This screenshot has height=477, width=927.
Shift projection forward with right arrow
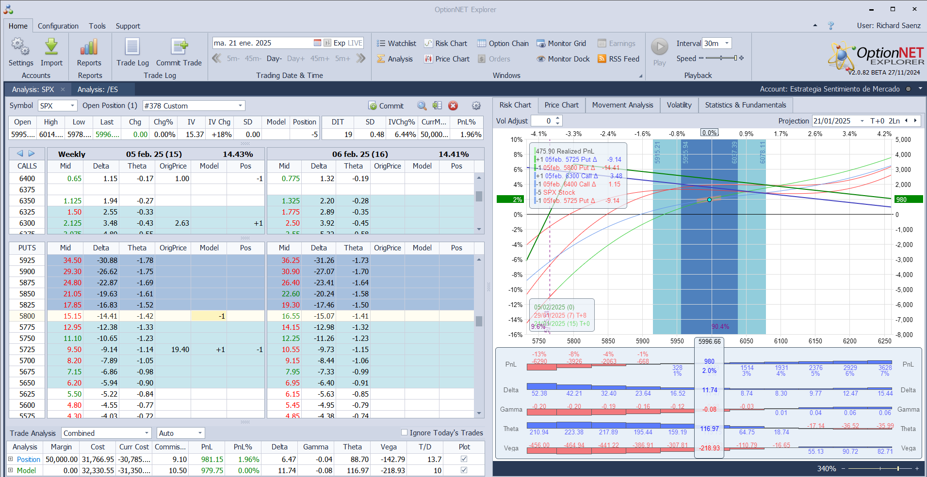point(915,121)
